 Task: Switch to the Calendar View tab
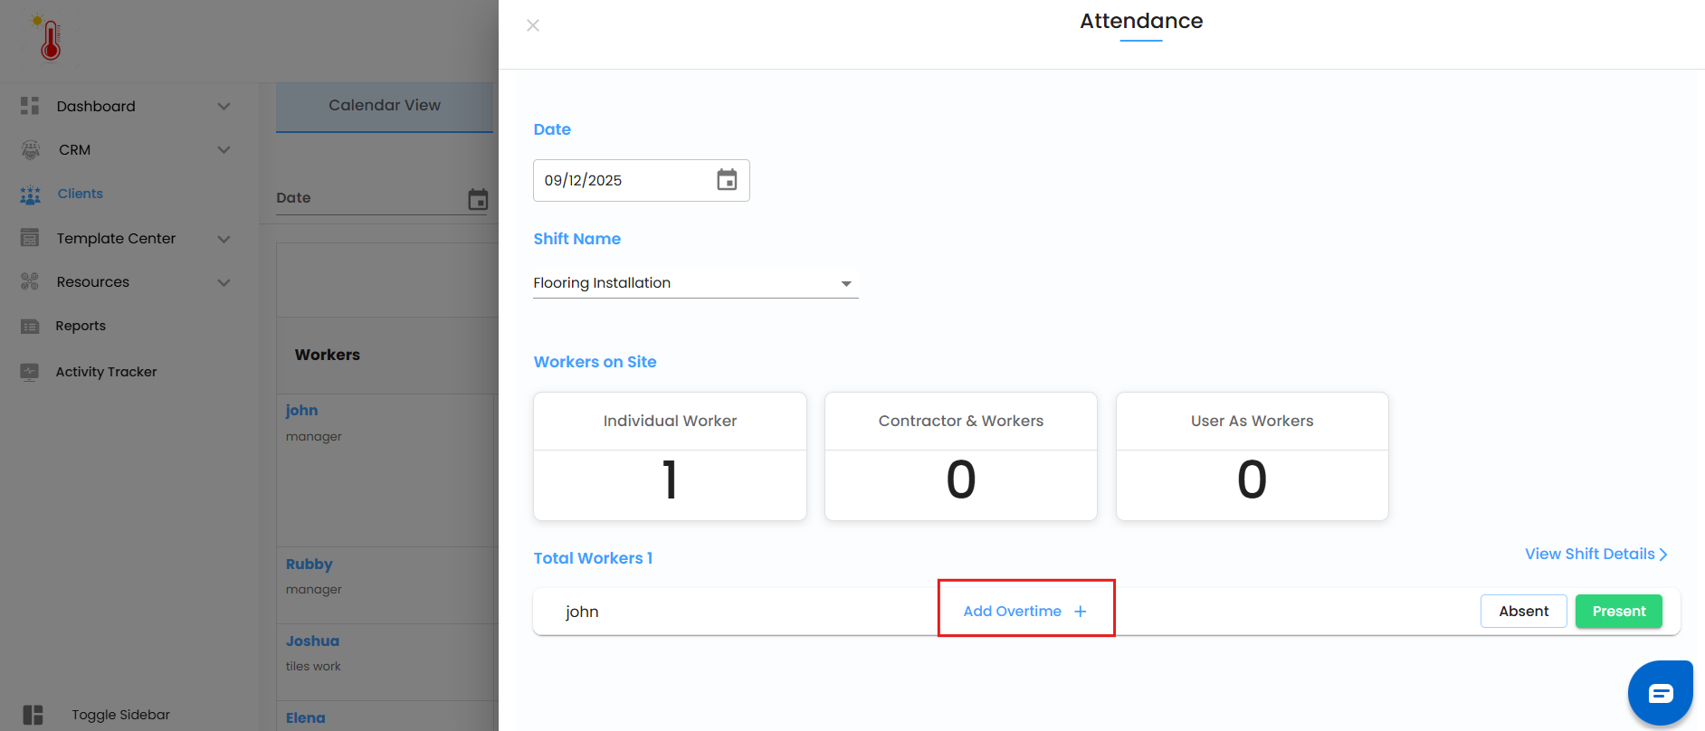pos(385,106)
